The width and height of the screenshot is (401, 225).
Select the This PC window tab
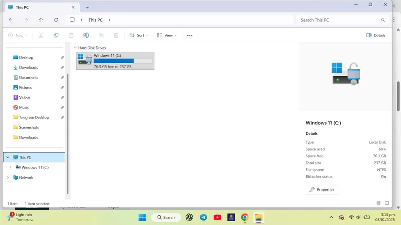[42, 7]
